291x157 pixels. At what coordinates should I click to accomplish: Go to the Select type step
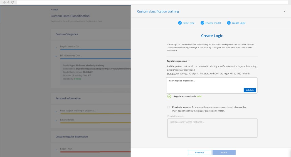(188, 23)
